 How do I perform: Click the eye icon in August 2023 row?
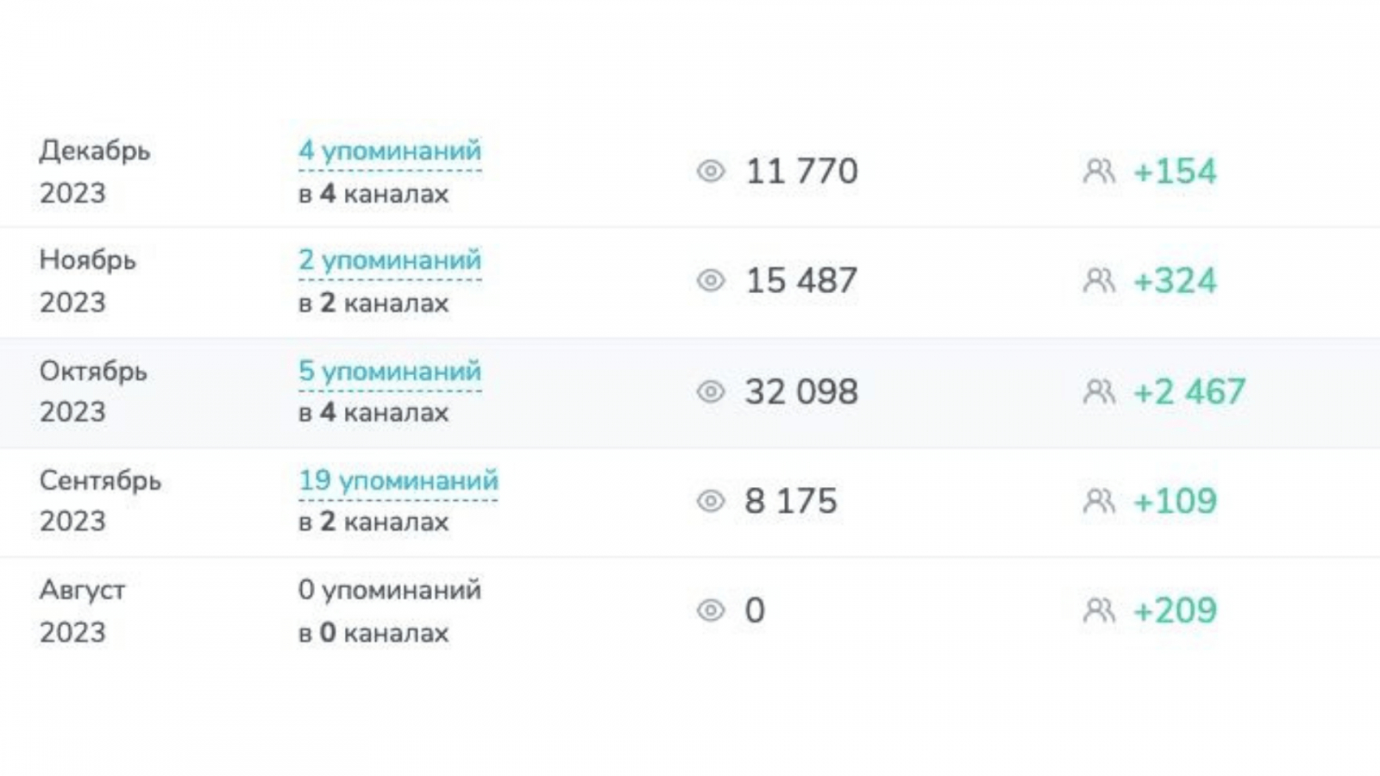pyautogui.click(x=711, y=610)
